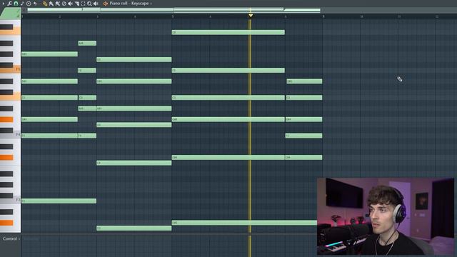
Task: Select the Playback speaker tool
Action: 96,4
